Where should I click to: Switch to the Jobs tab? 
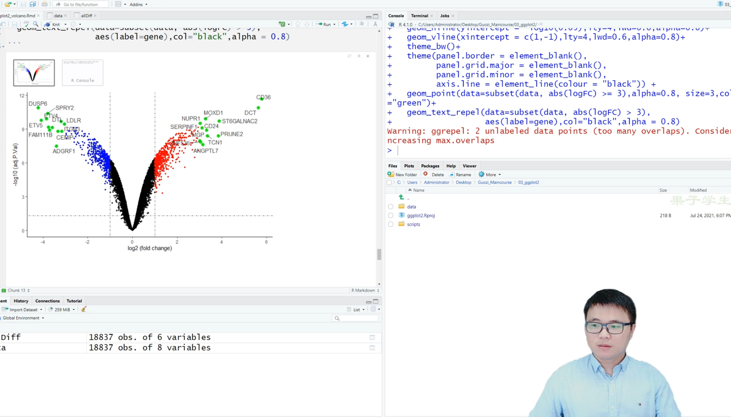(444, 16)
